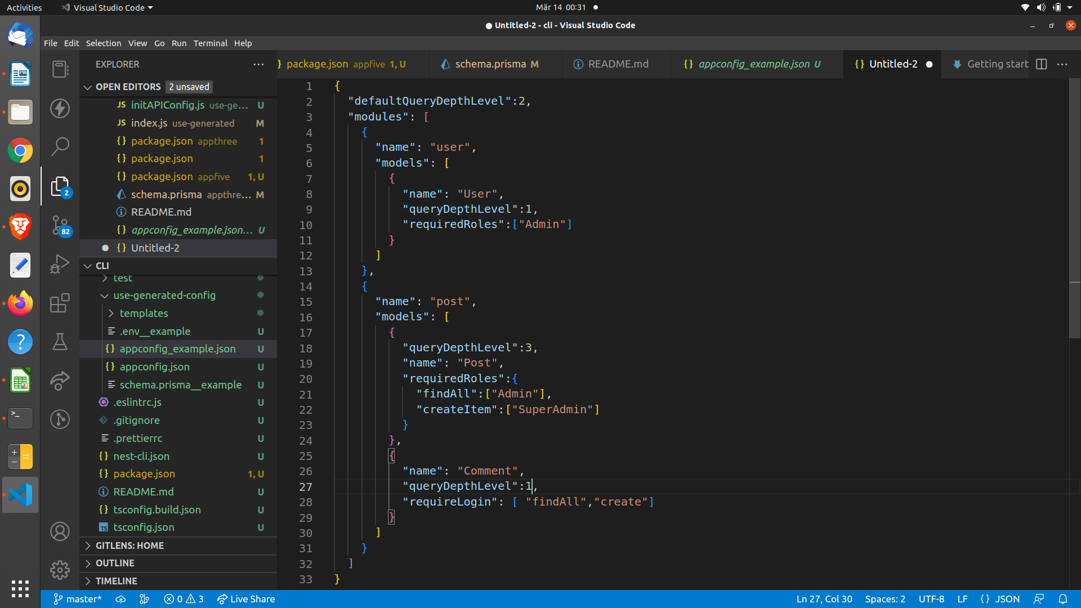The width and height of the screenshot is (1081, 608).
Task: Open Source Control view with 82 changes
Action: pyautogui.click(x=60, y=225)
